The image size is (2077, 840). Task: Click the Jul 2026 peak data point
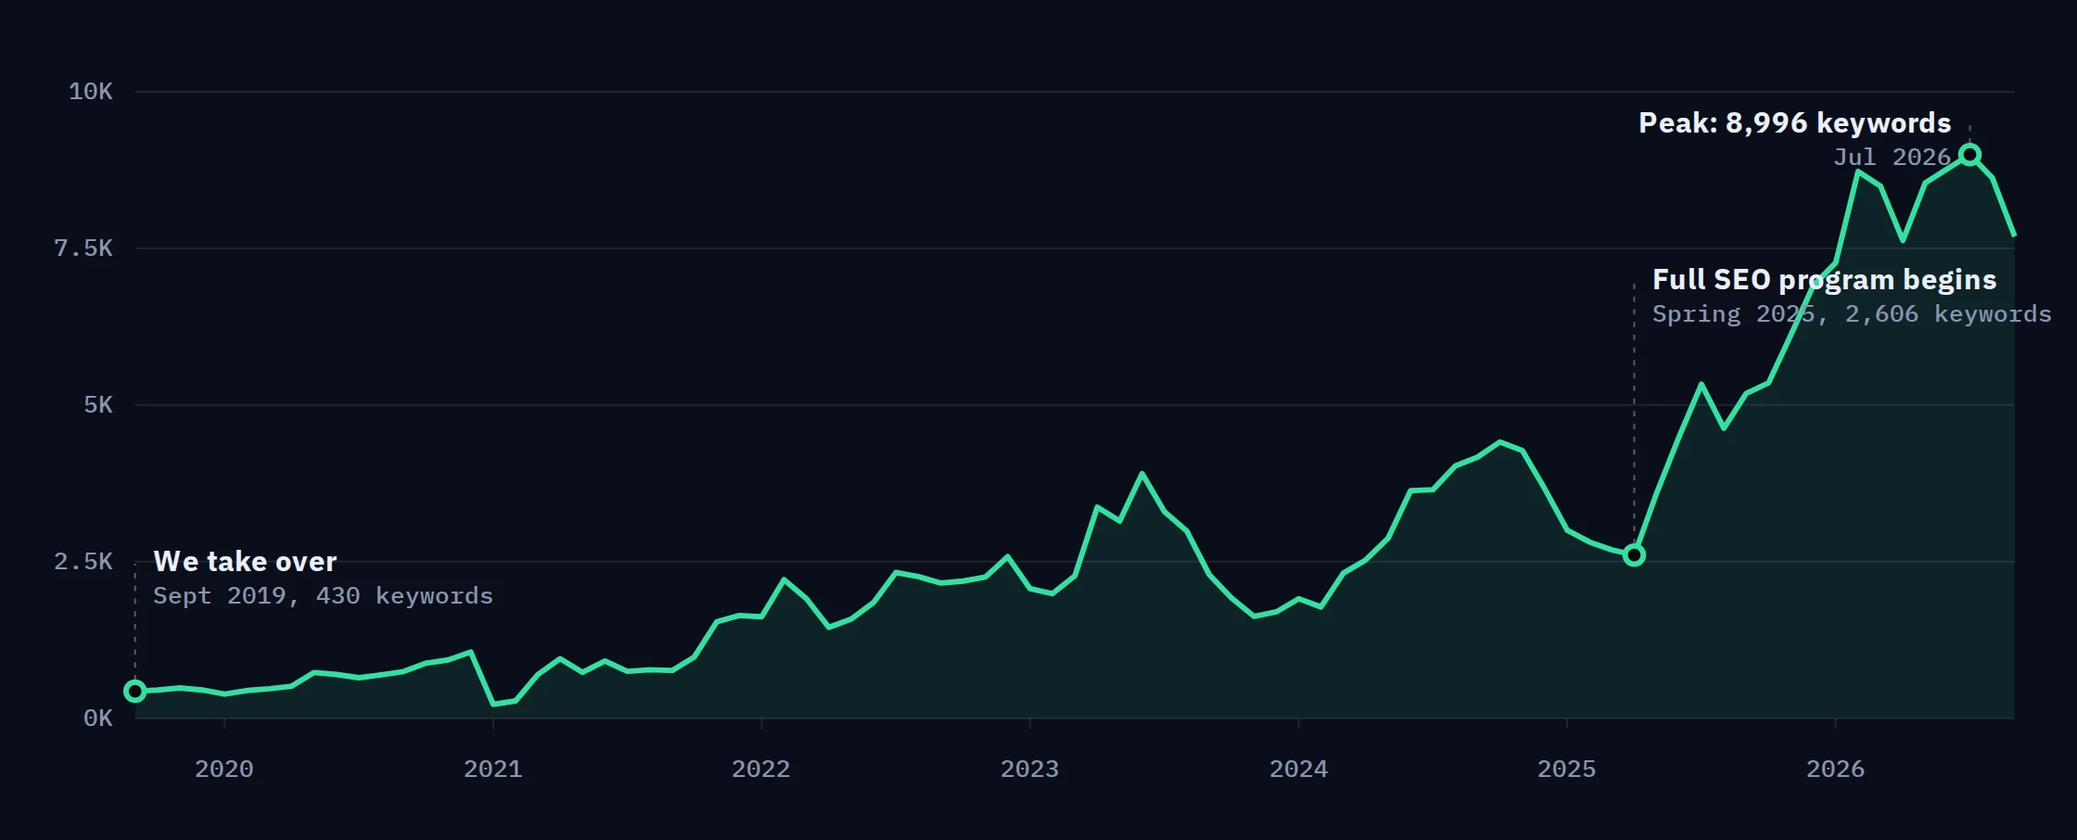pyautogui.click(x=1969, y=155)
